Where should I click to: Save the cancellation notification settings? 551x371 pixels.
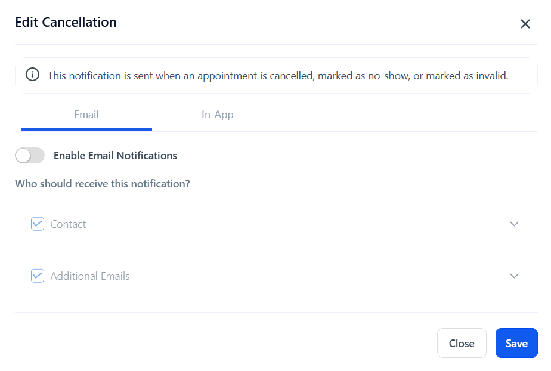coord(516,343)
